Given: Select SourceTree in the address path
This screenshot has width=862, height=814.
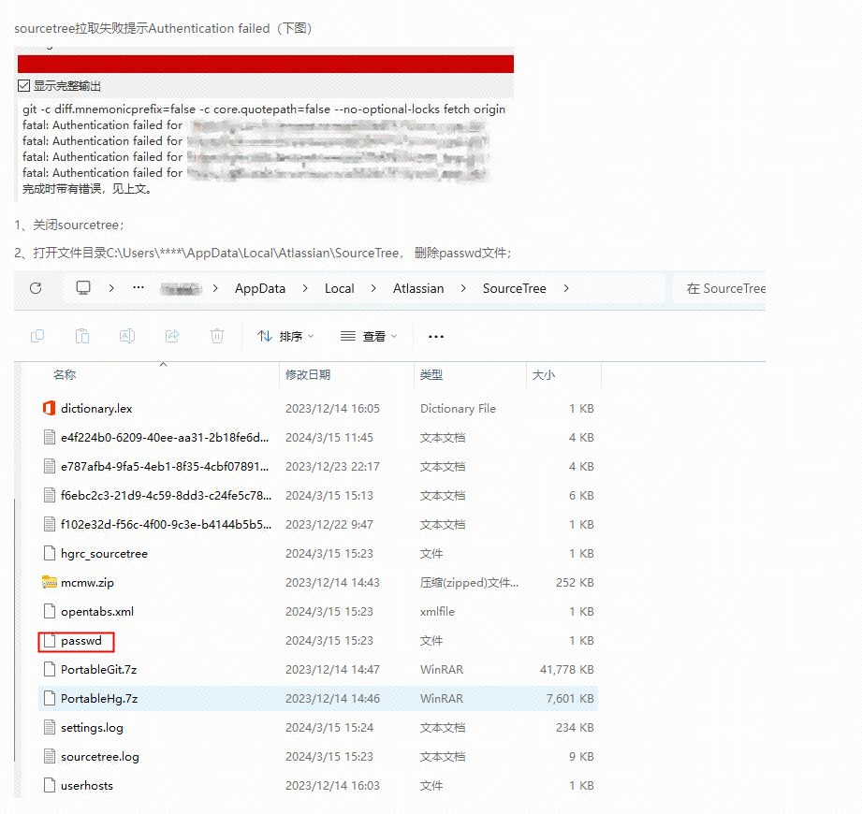Looking at the screenshot, I should (515, 288).
